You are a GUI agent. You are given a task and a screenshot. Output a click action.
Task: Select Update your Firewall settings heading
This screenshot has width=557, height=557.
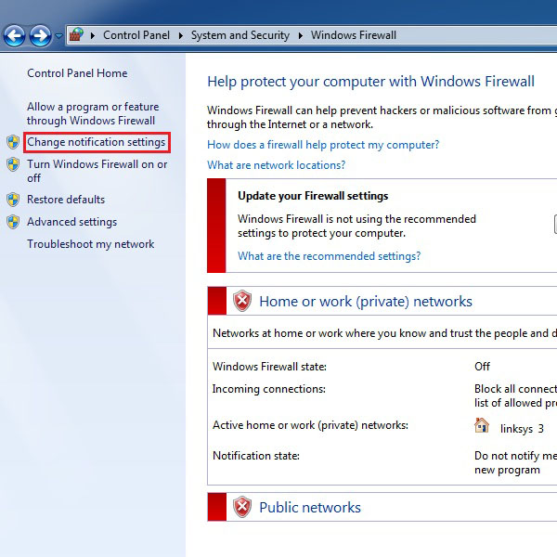tap(313, 196)
